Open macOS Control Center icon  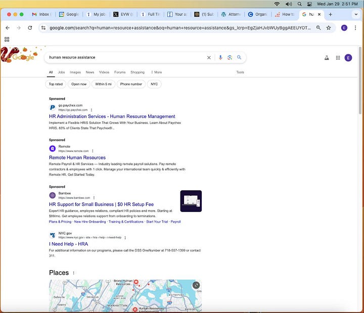(310, 4)
